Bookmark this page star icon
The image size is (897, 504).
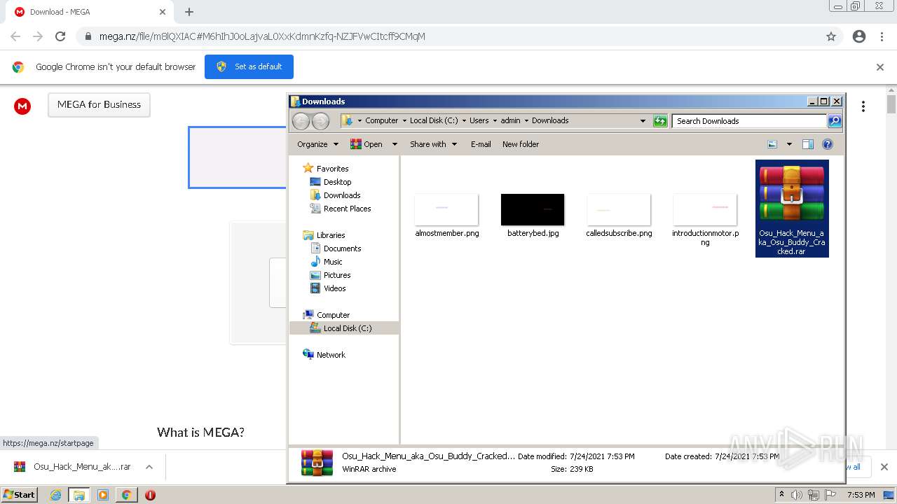click(x=831, y=36)
